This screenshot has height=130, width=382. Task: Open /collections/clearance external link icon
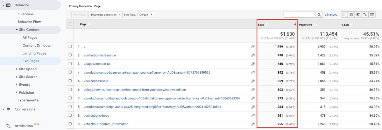point(253,55)
